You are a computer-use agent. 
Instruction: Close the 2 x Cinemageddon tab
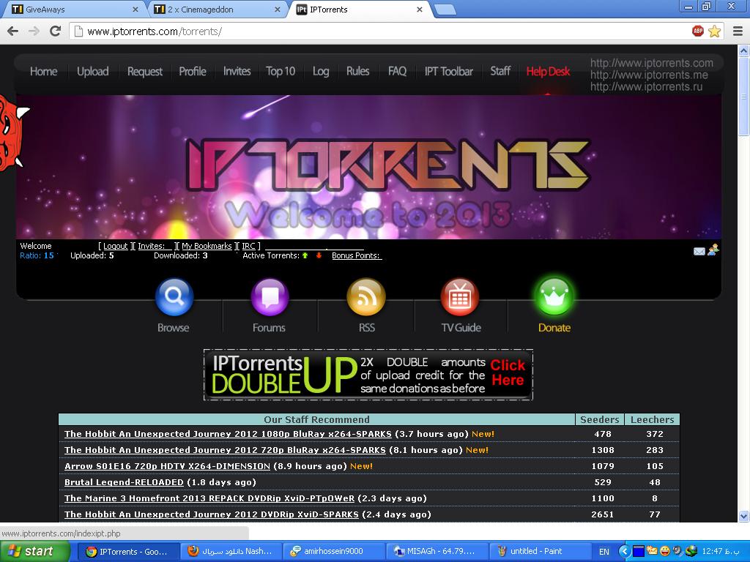[x=278, y=9]
